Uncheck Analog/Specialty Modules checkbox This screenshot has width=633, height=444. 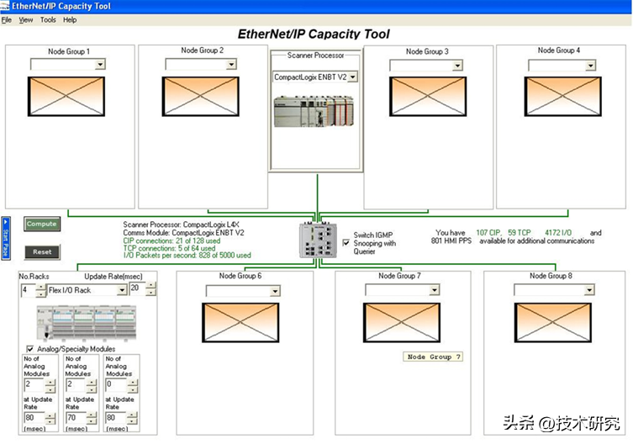[x=31, y=348]
